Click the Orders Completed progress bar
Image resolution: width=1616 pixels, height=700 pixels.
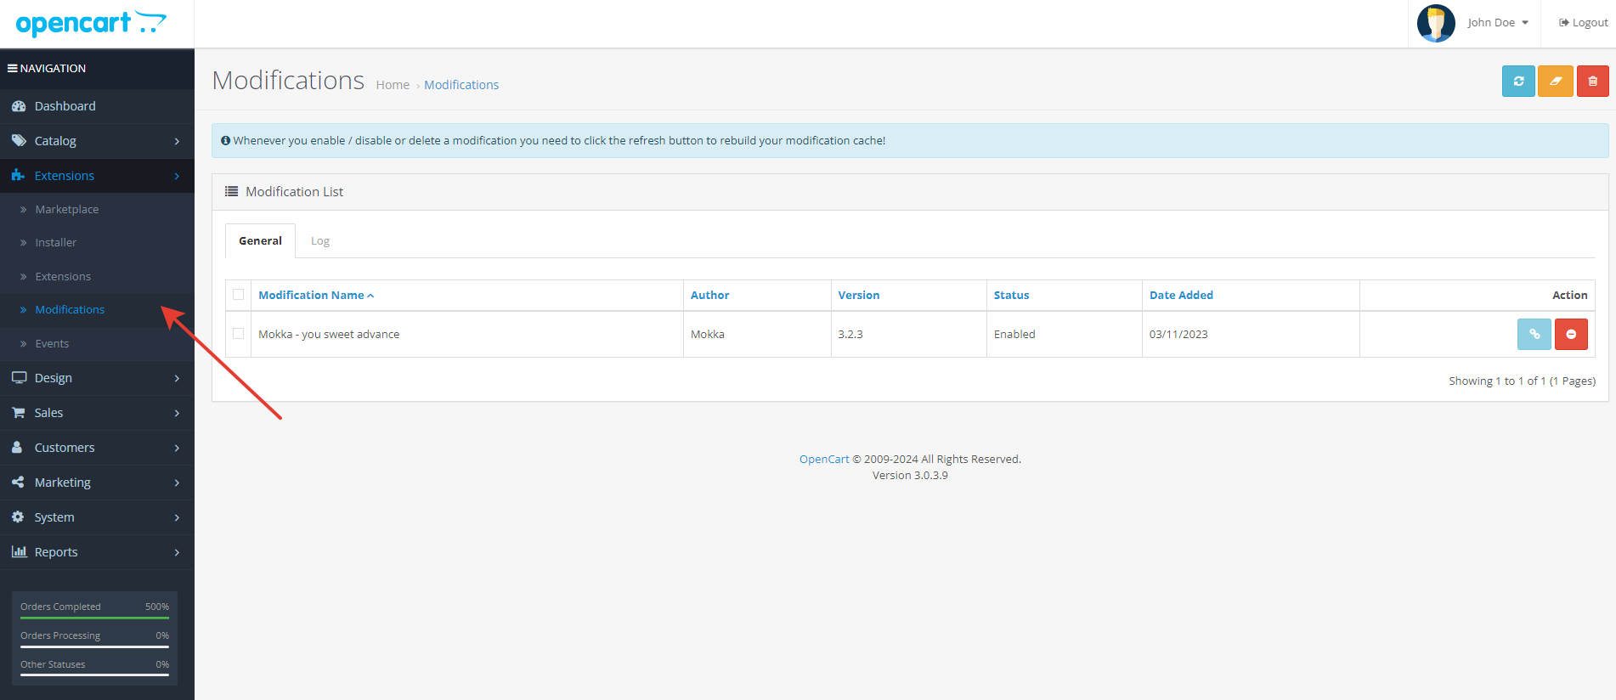point(94,618)
